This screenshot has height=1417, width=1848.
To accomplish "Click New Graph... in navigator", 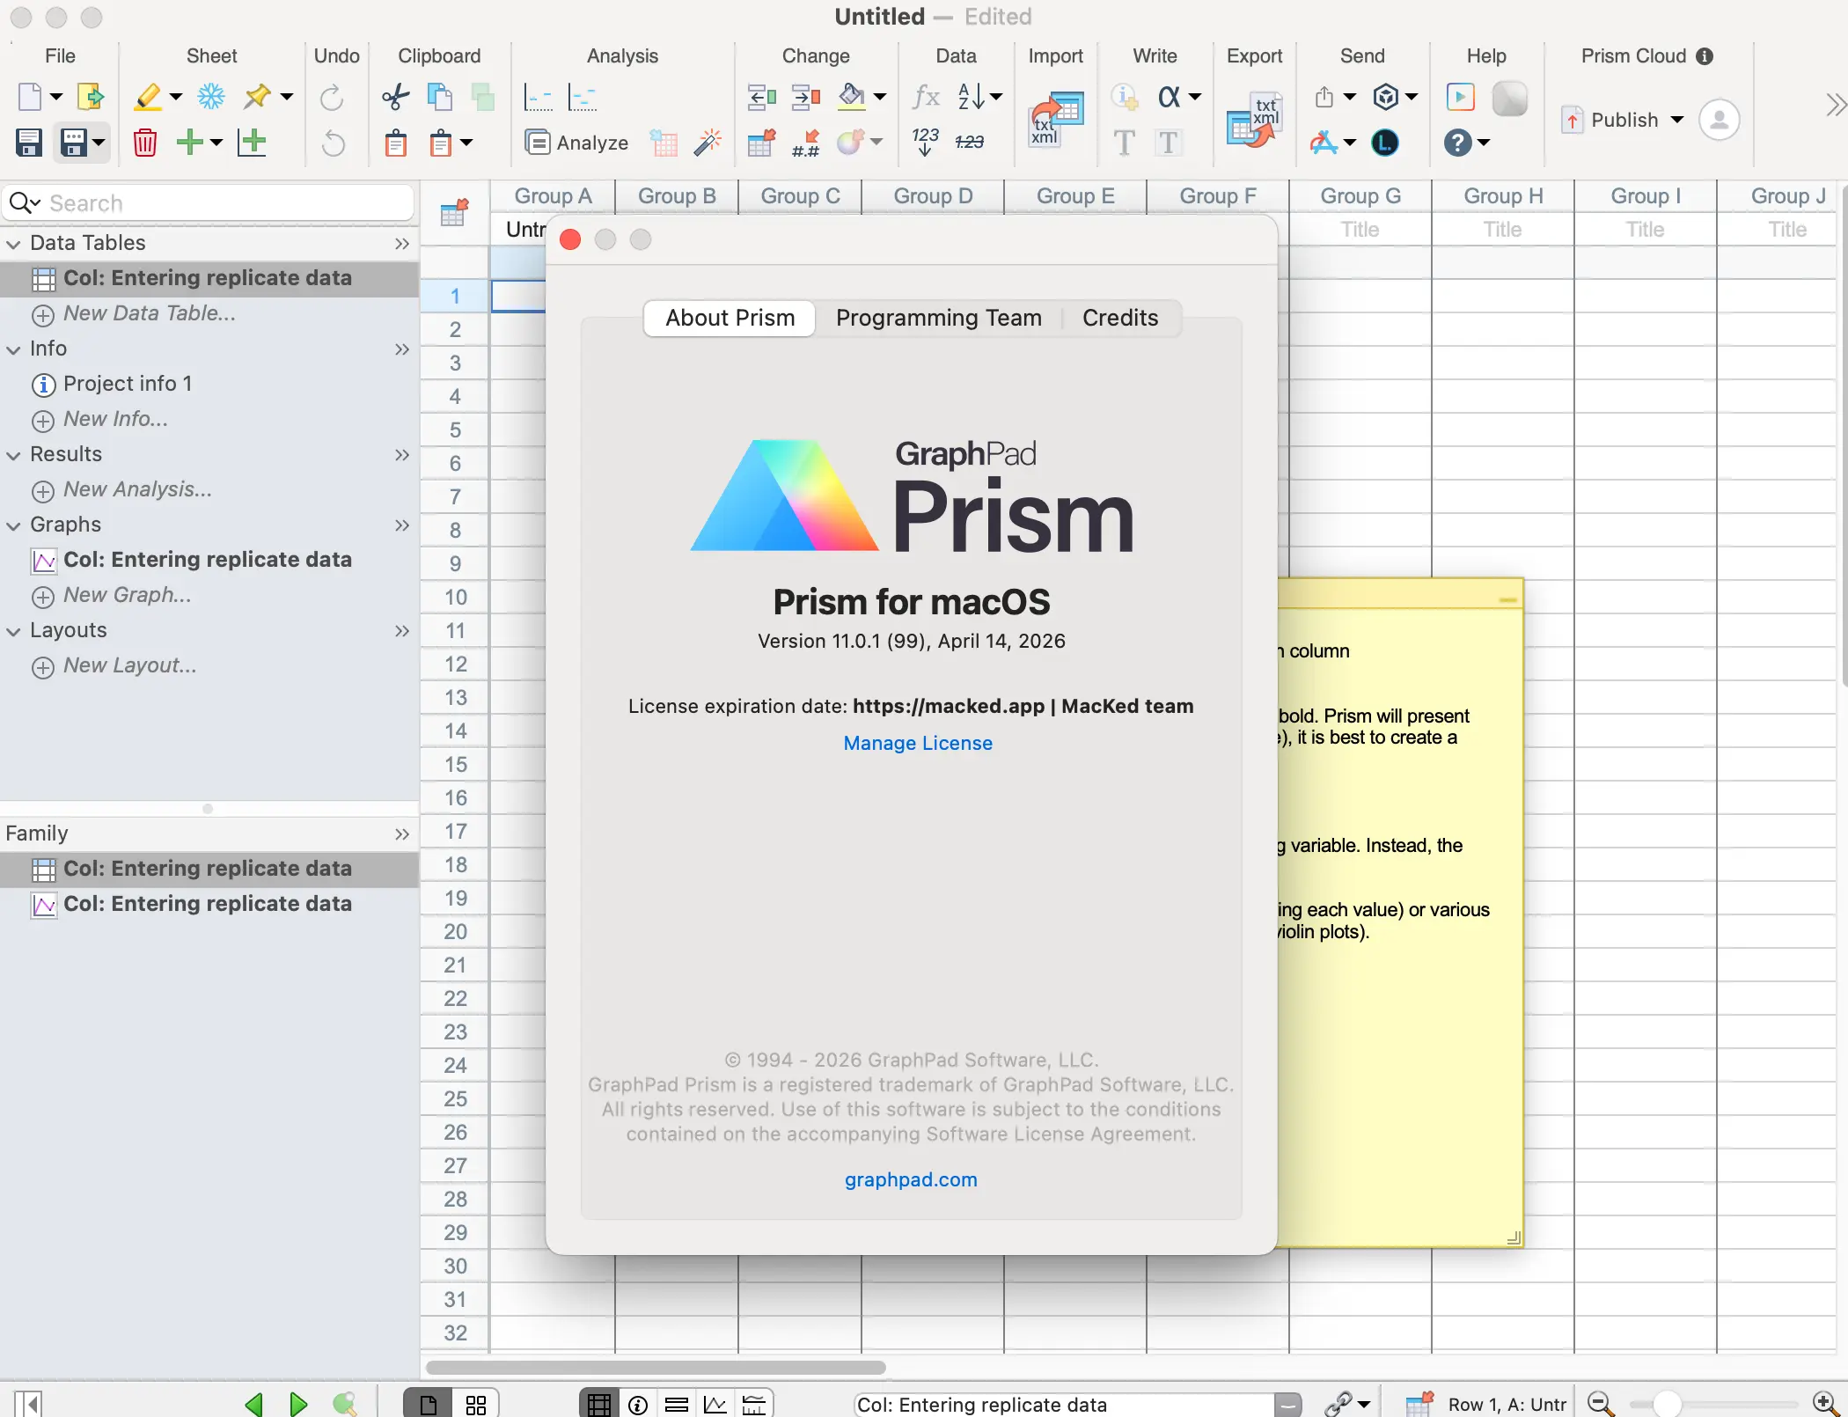I will (127, 595).
